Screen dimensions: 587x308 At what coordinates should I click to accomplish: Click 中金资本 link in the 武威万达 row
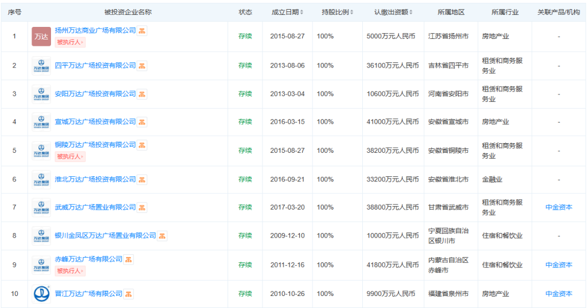click(558, 207)
